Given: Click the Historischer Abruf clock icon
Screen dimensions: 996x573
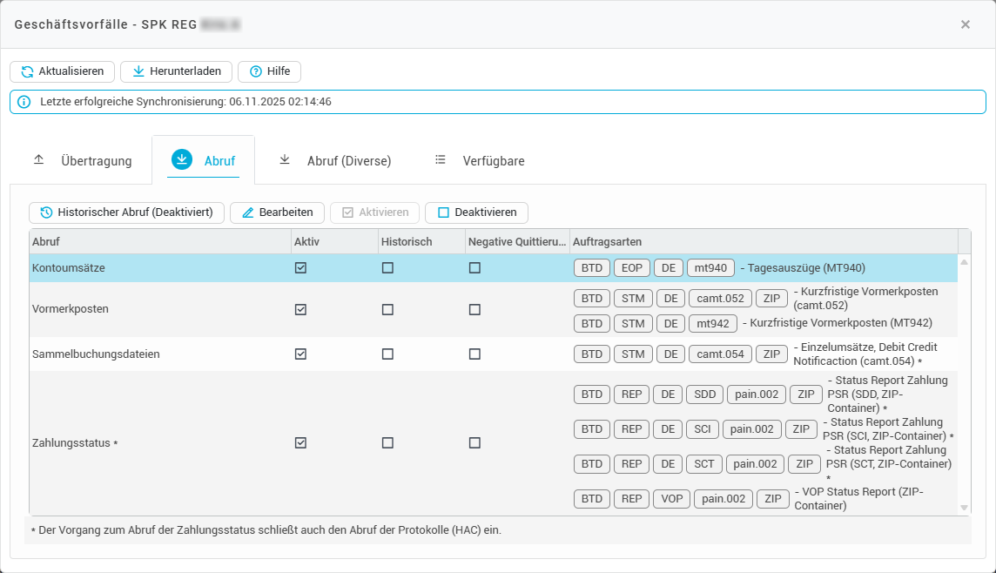Looking at the screenshot, I should tap(46, 212).
